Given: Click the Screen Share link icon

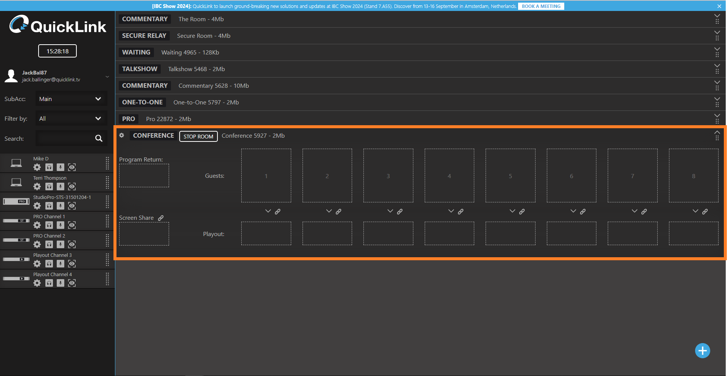Looking at the screenshot, I should (161, 218).
